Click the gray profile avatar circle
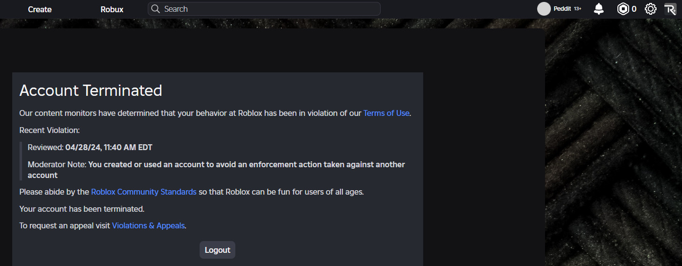Image resolution: width=682 pixels, height=266 pixels. pyautogui.click(x=544, y=9)
